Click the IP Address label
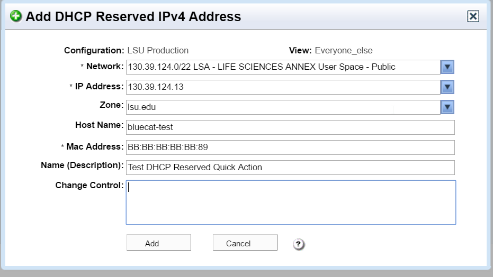Viewport: 493px width, 277px height. point(99,86)
